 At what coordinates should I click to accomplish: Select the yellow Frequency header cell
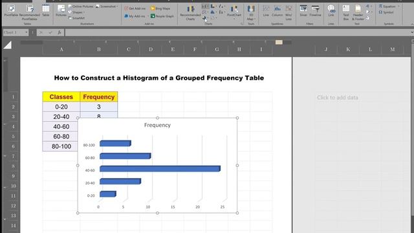click(x=99, y=97)
